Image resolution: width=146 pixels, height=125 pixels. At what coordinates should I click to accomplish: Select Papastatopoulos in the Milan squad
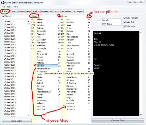[44, 92]
